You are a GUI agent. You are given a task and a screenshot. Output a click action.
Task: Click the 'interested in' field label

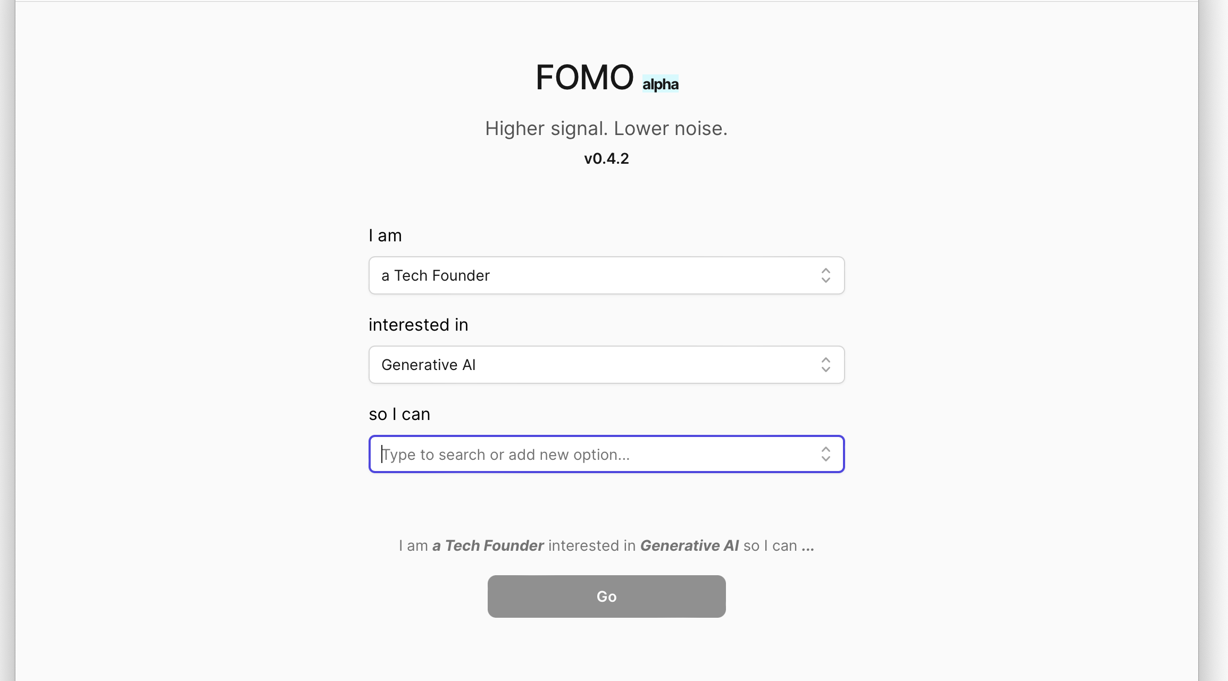[x=418, y=324]
